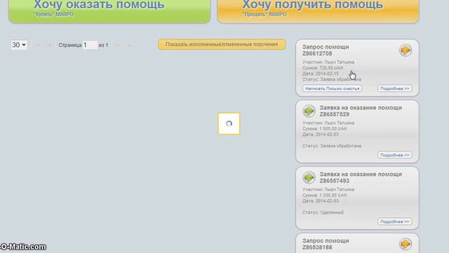This screenshot has width=449, height=253.
Task: Click 'Сумма: 720,00 UAH' text
Action: [323, 67]
